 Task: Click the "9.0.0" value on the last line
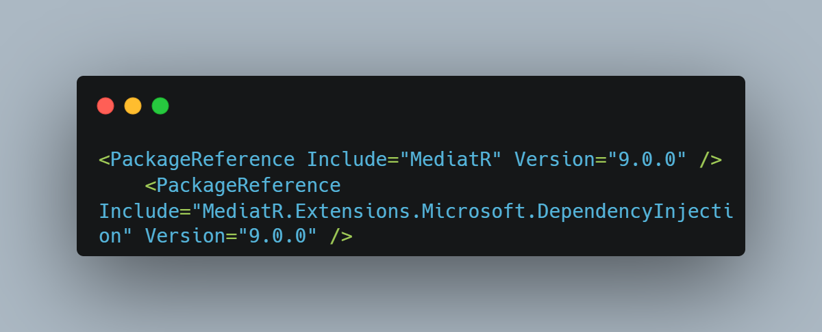278,237
